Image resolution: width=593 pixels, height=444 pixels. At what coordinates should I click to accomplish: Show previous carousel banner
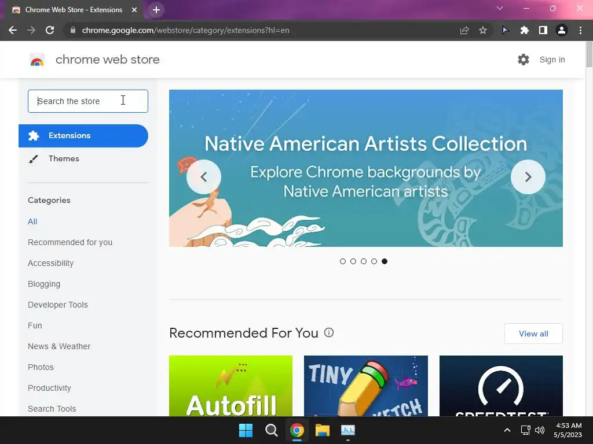click(204, 177)
